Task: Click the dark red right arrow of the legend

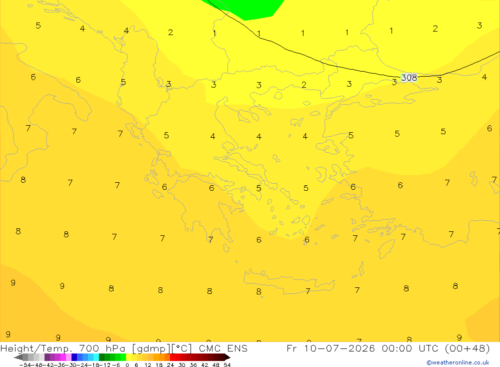Action: point(227,357)
